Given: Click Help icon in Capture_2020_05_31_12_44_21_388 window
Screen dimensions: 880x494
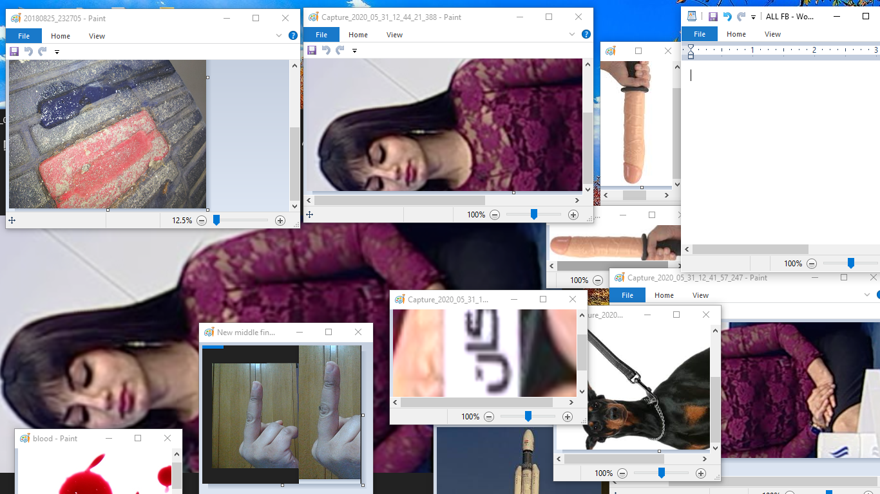Looking at the screenshot, I should 586,35.
